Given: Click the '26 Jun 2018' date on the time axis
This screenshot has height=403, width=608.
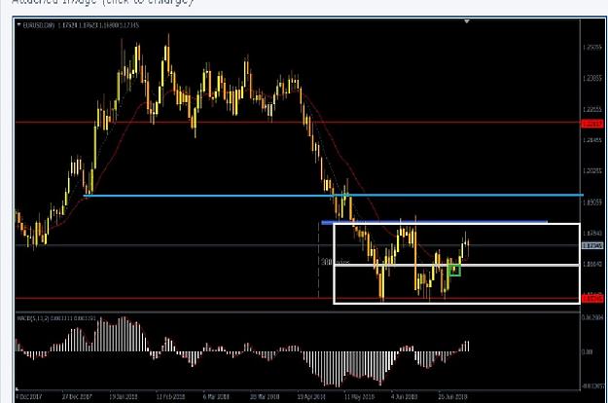Looking at the screenshot, I should (x=452, y=397).
